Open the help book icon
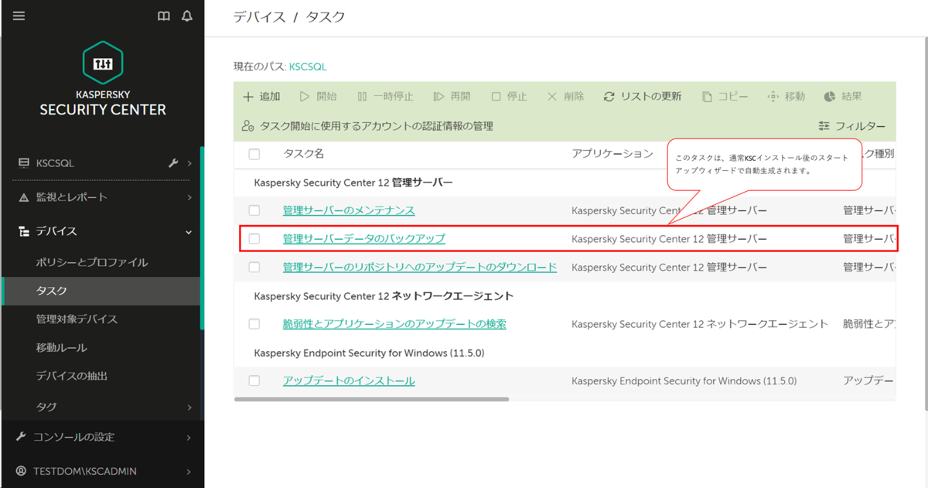The image size is (928, 488). 164,15
